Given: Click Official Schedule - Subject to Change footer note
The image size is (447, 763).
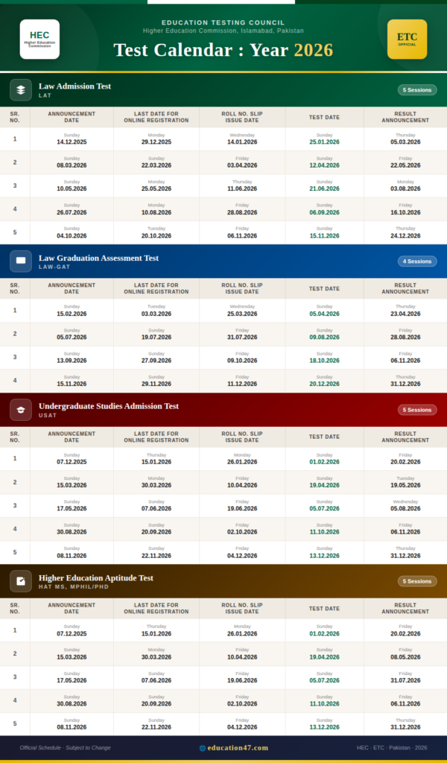Looking at the screenshot, I should point(65,748).
